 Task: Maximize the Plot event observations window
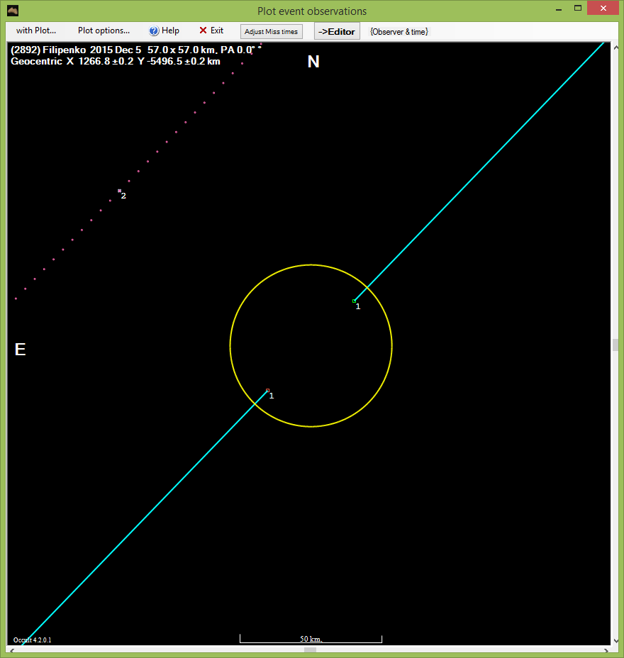pos(578,9)
